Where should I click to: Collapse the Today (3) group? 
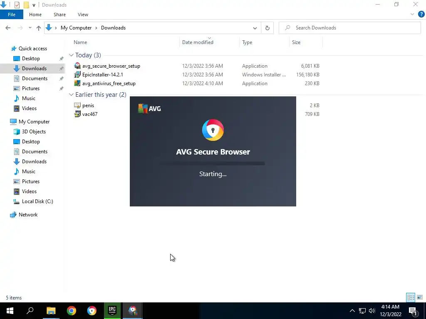[x=71, y=55]
